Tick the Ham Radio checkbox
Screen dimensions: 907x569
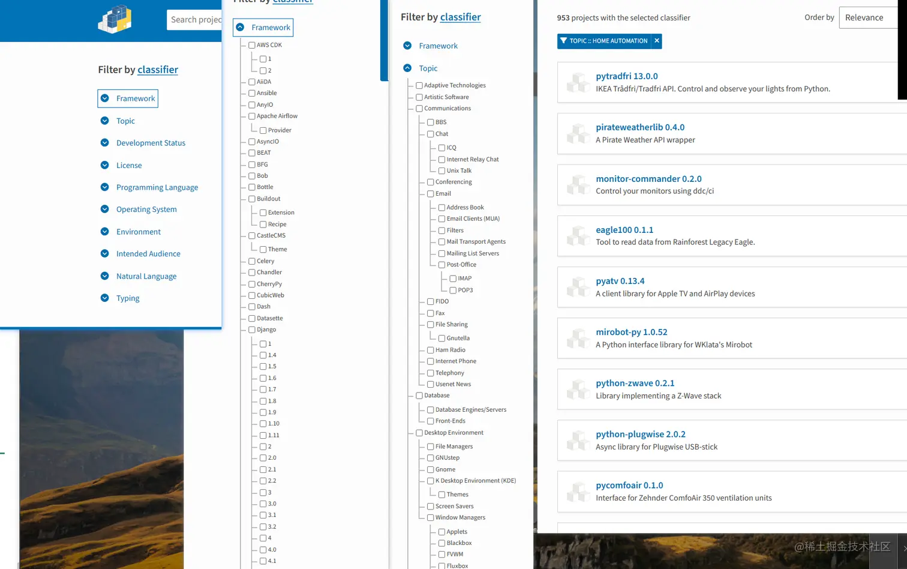(x=431, y=350)
